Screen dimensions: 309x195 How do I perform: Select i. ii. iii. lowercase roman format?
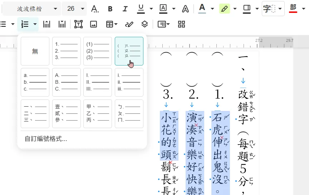[x=129, y=82]
